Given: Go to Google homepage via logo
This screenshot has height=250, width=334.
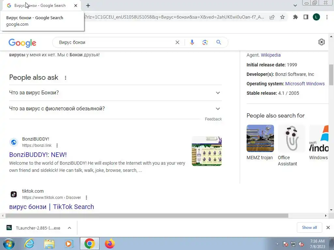Looking at the screenshot, I should coord(23,43).
